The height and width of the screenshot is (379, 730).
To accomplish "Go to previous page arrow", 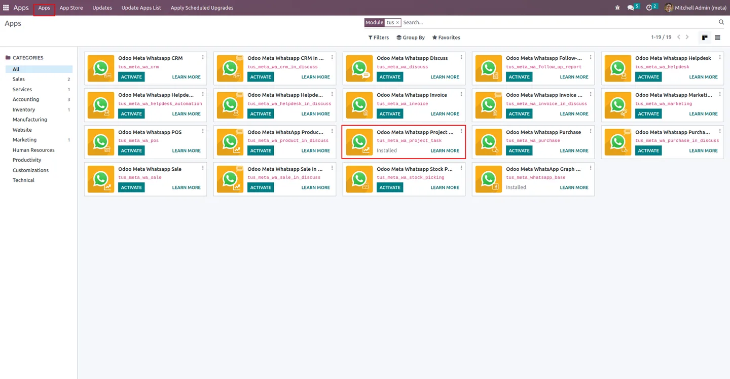I will click(x=679, y=37).
